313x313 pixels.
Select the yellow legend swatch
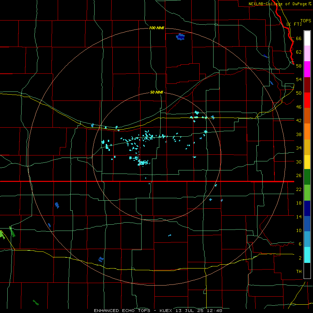click(x=307, y=162)
